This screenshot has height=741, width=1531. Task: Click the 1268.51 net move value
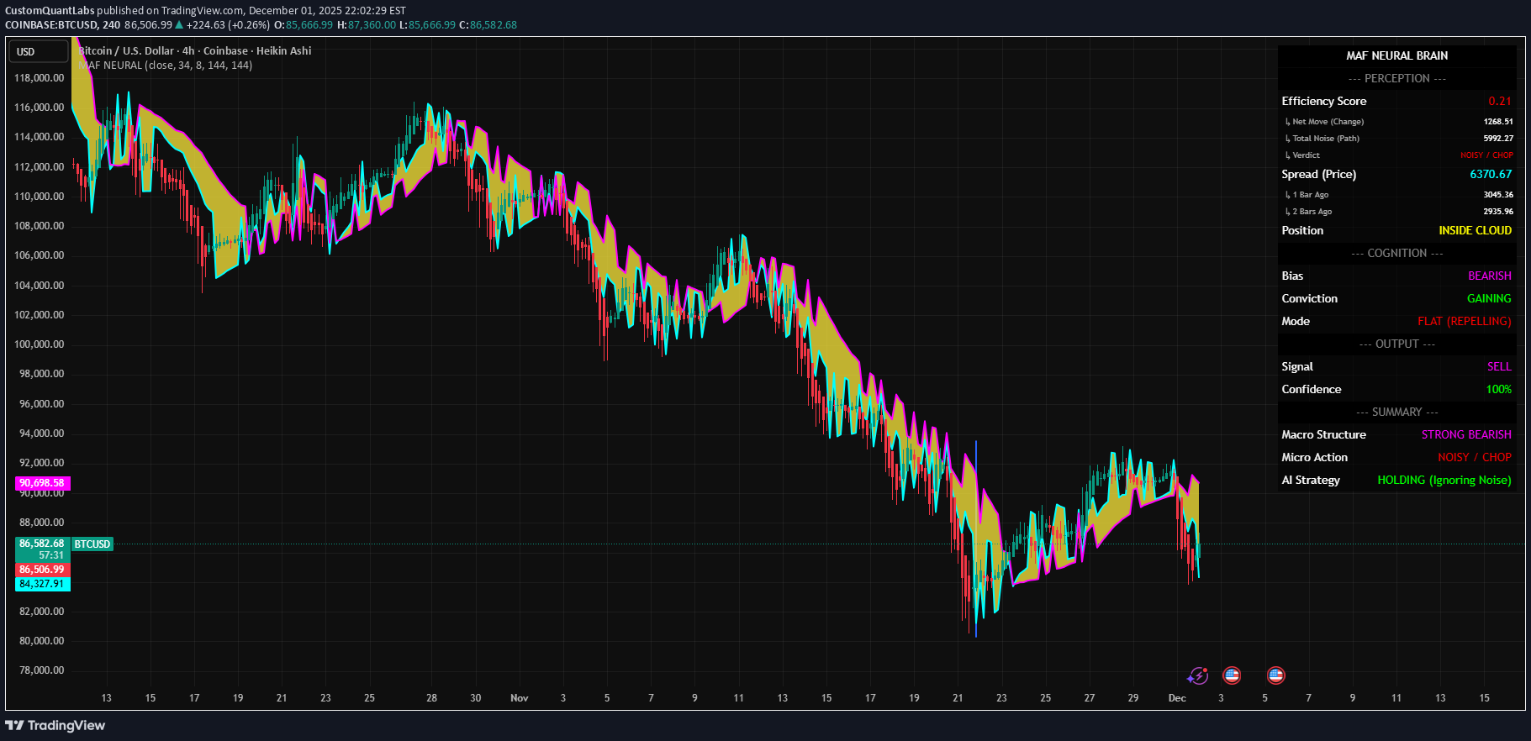(1498, 122)
